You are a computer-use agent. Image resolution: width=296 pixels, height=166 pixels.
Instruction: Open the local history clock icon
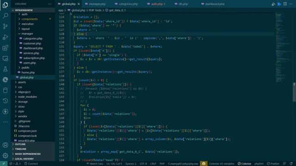click(5, 101)
